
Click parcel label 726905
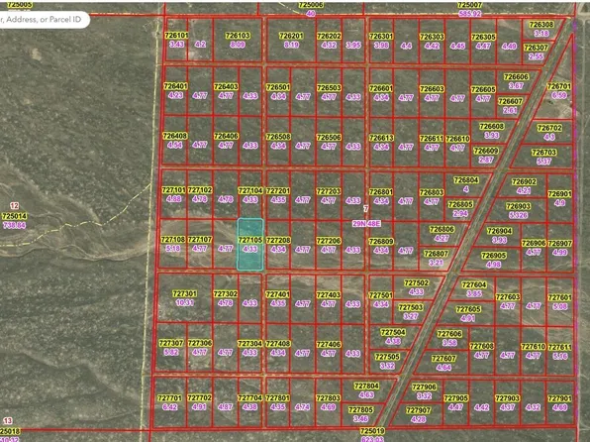(x=494, y=256)
